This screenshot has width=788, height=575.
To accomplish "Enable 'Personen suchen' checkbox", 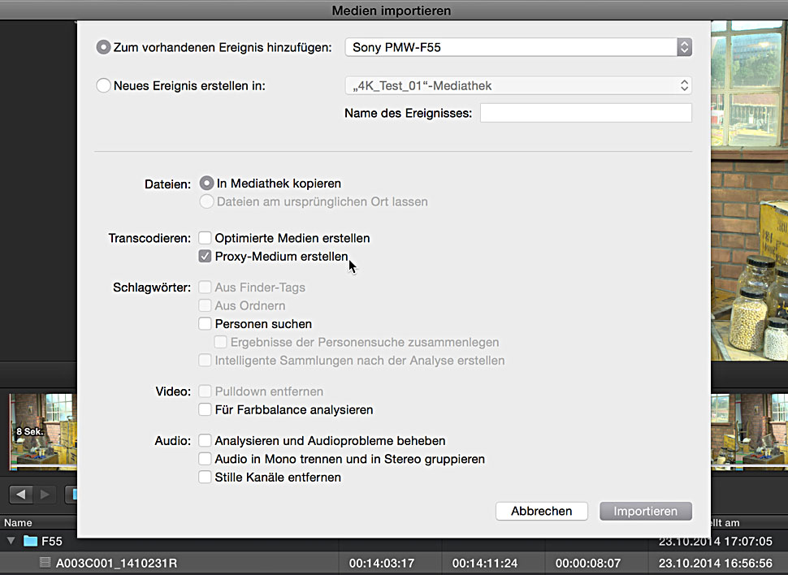I will 206,324.
